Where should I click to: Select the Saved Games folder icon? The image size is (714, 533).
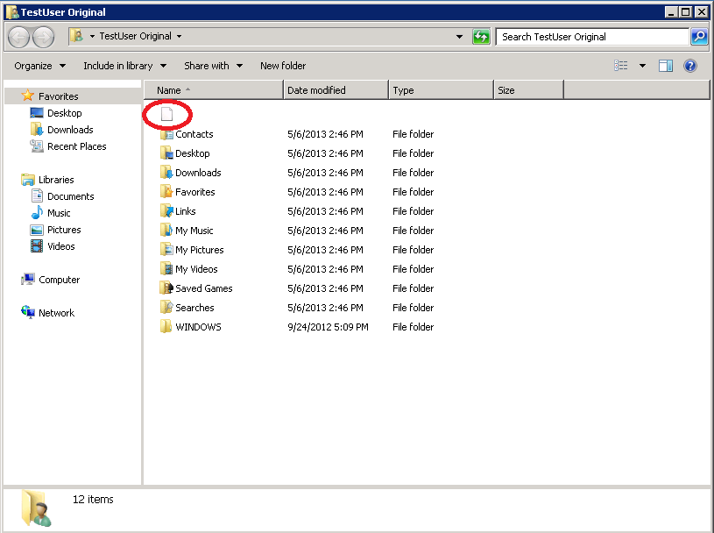pos(167,288)
